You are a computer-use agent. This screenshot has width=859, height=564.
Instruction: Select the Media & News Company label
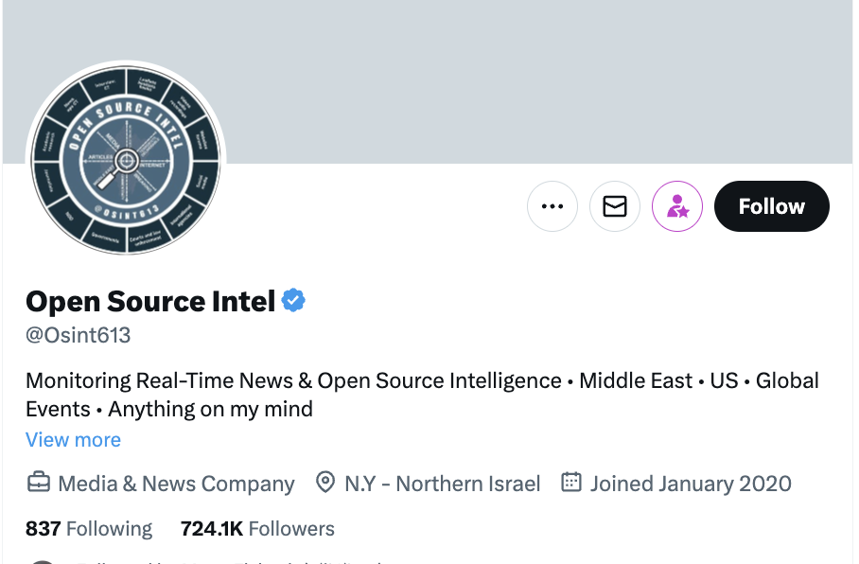(176, 484)
